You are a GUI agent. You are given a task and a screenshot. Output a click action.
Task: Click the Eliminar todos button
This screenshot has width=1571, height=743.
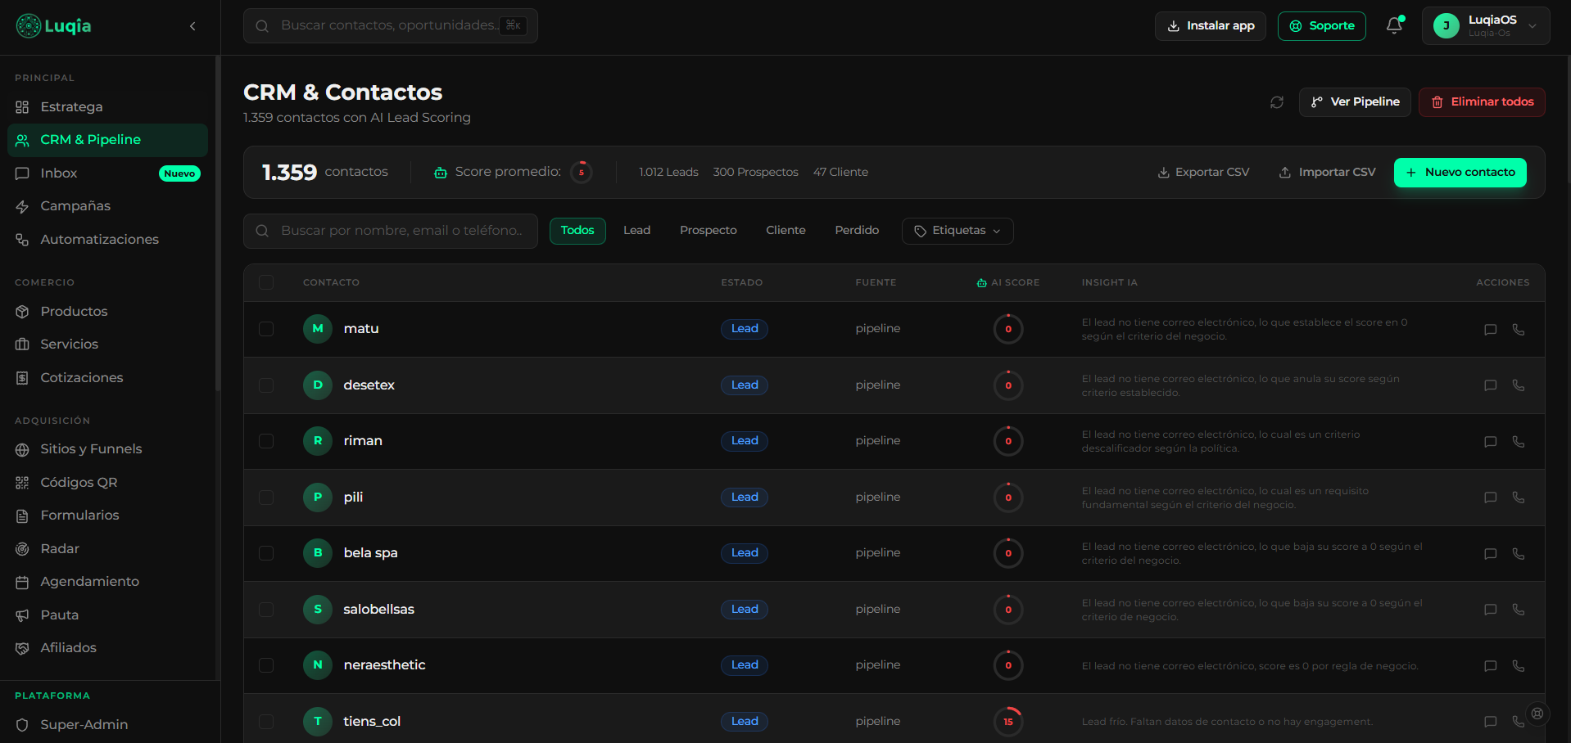tap(1482, 102)
